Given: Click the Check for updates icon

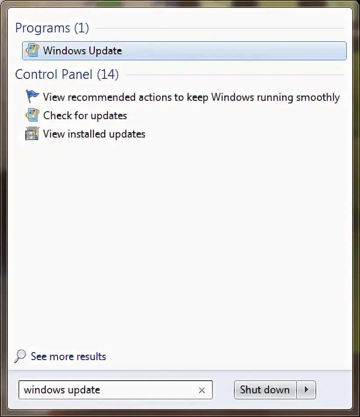Looking at the screenshot, I should coord(32,115).
